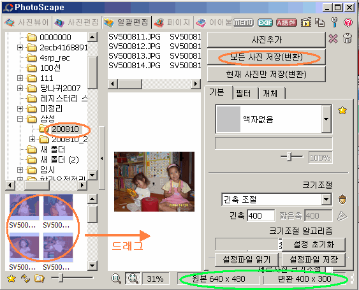Open the MENU icon in top toolbar
The height and width of the screenshot is (290, 359).
coord(244,22)
